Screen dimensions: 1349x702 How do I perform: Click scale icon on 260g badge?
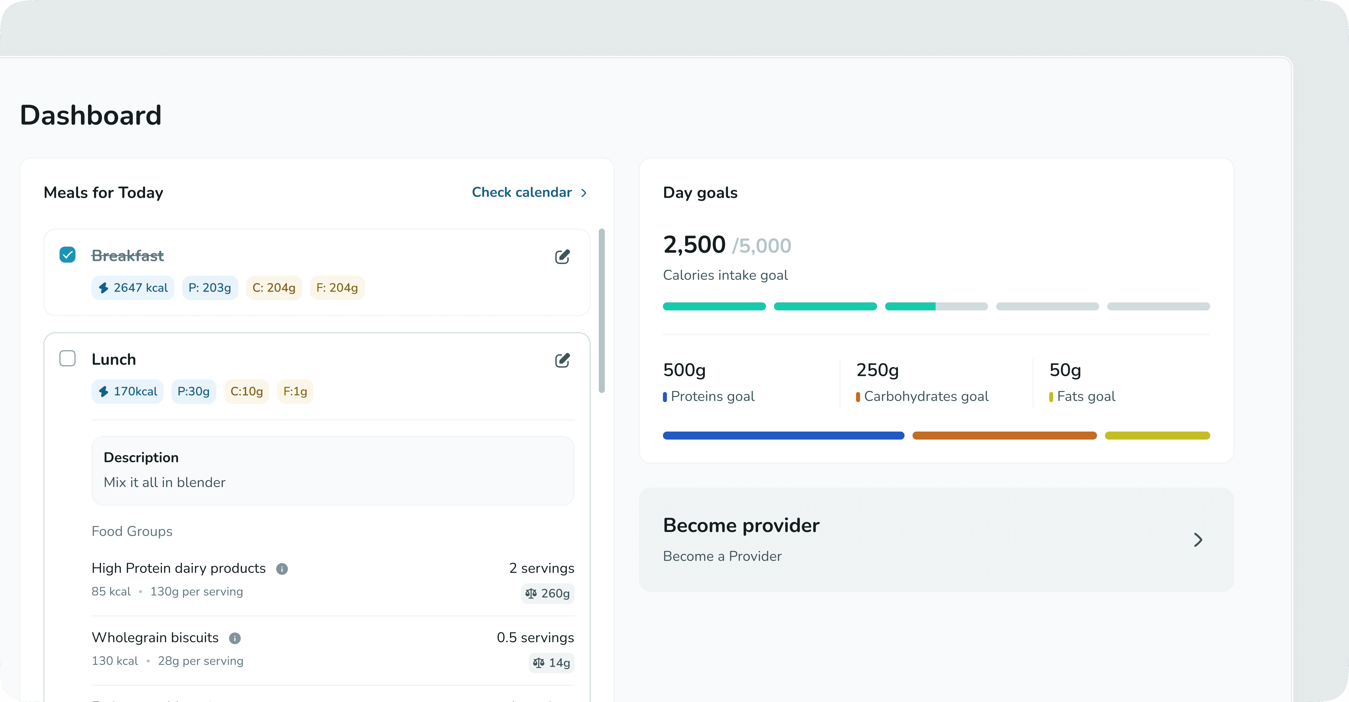click(531, 594)
